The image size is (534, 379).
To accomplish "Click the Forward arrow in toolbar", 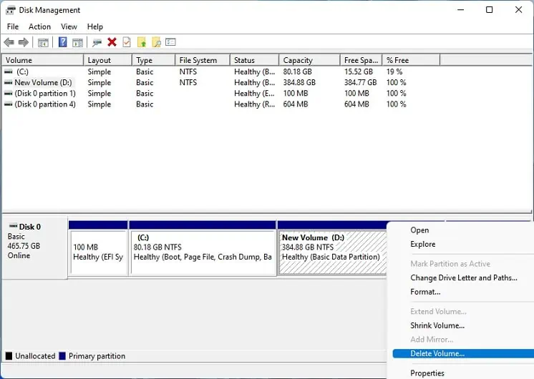I will tap(24, 43).
